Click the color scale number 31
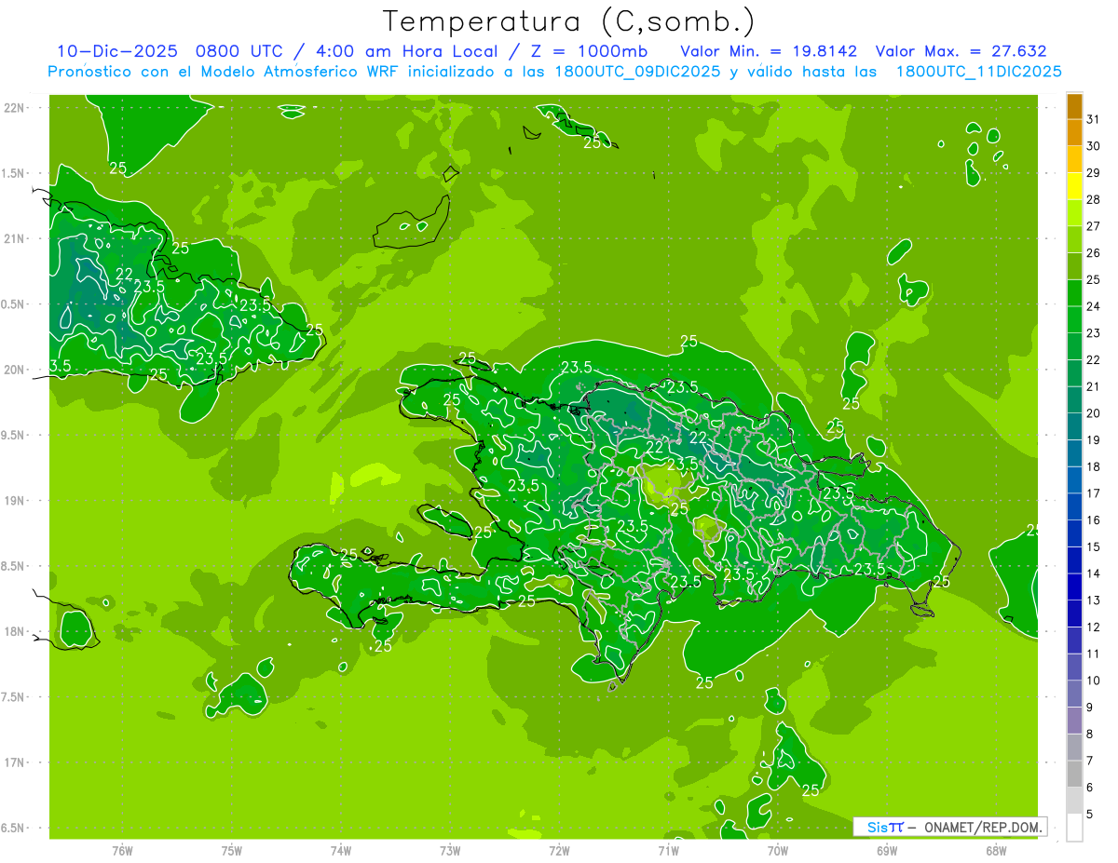1118x863 pixels. click(x=1093, y=119)
